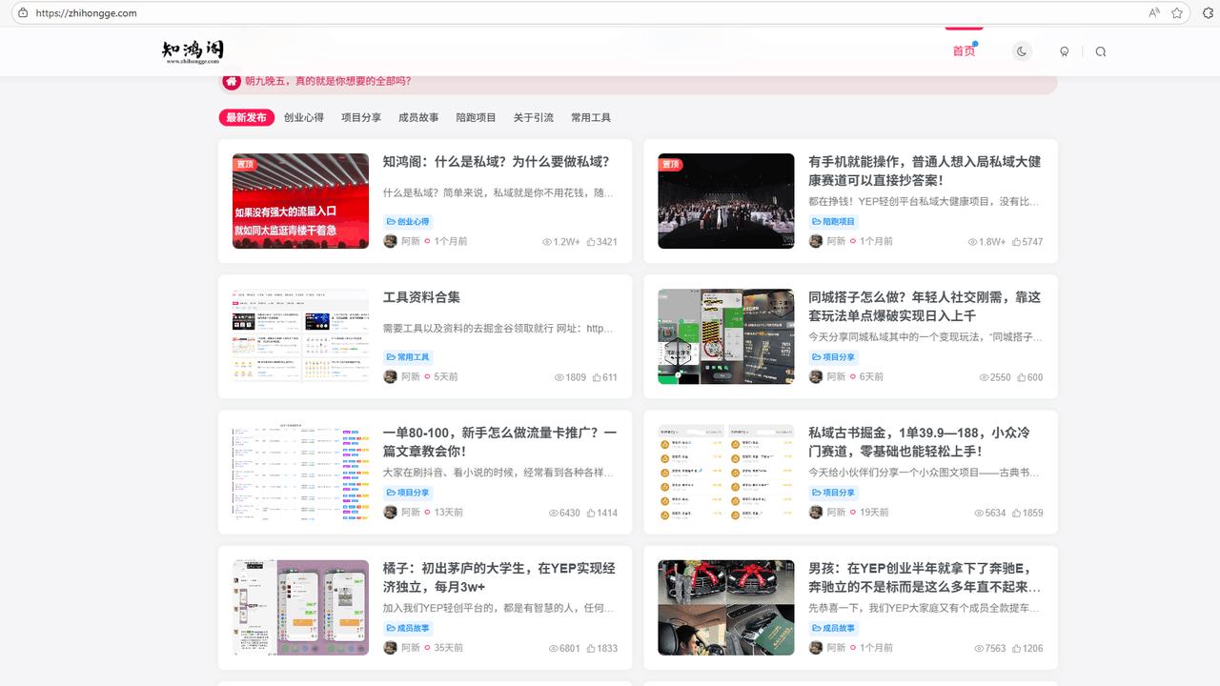Click the award badge icon in the navbar
The height and width of the screenshot is (686, 1220).
pyautogui.click(x=1064, y=51)
